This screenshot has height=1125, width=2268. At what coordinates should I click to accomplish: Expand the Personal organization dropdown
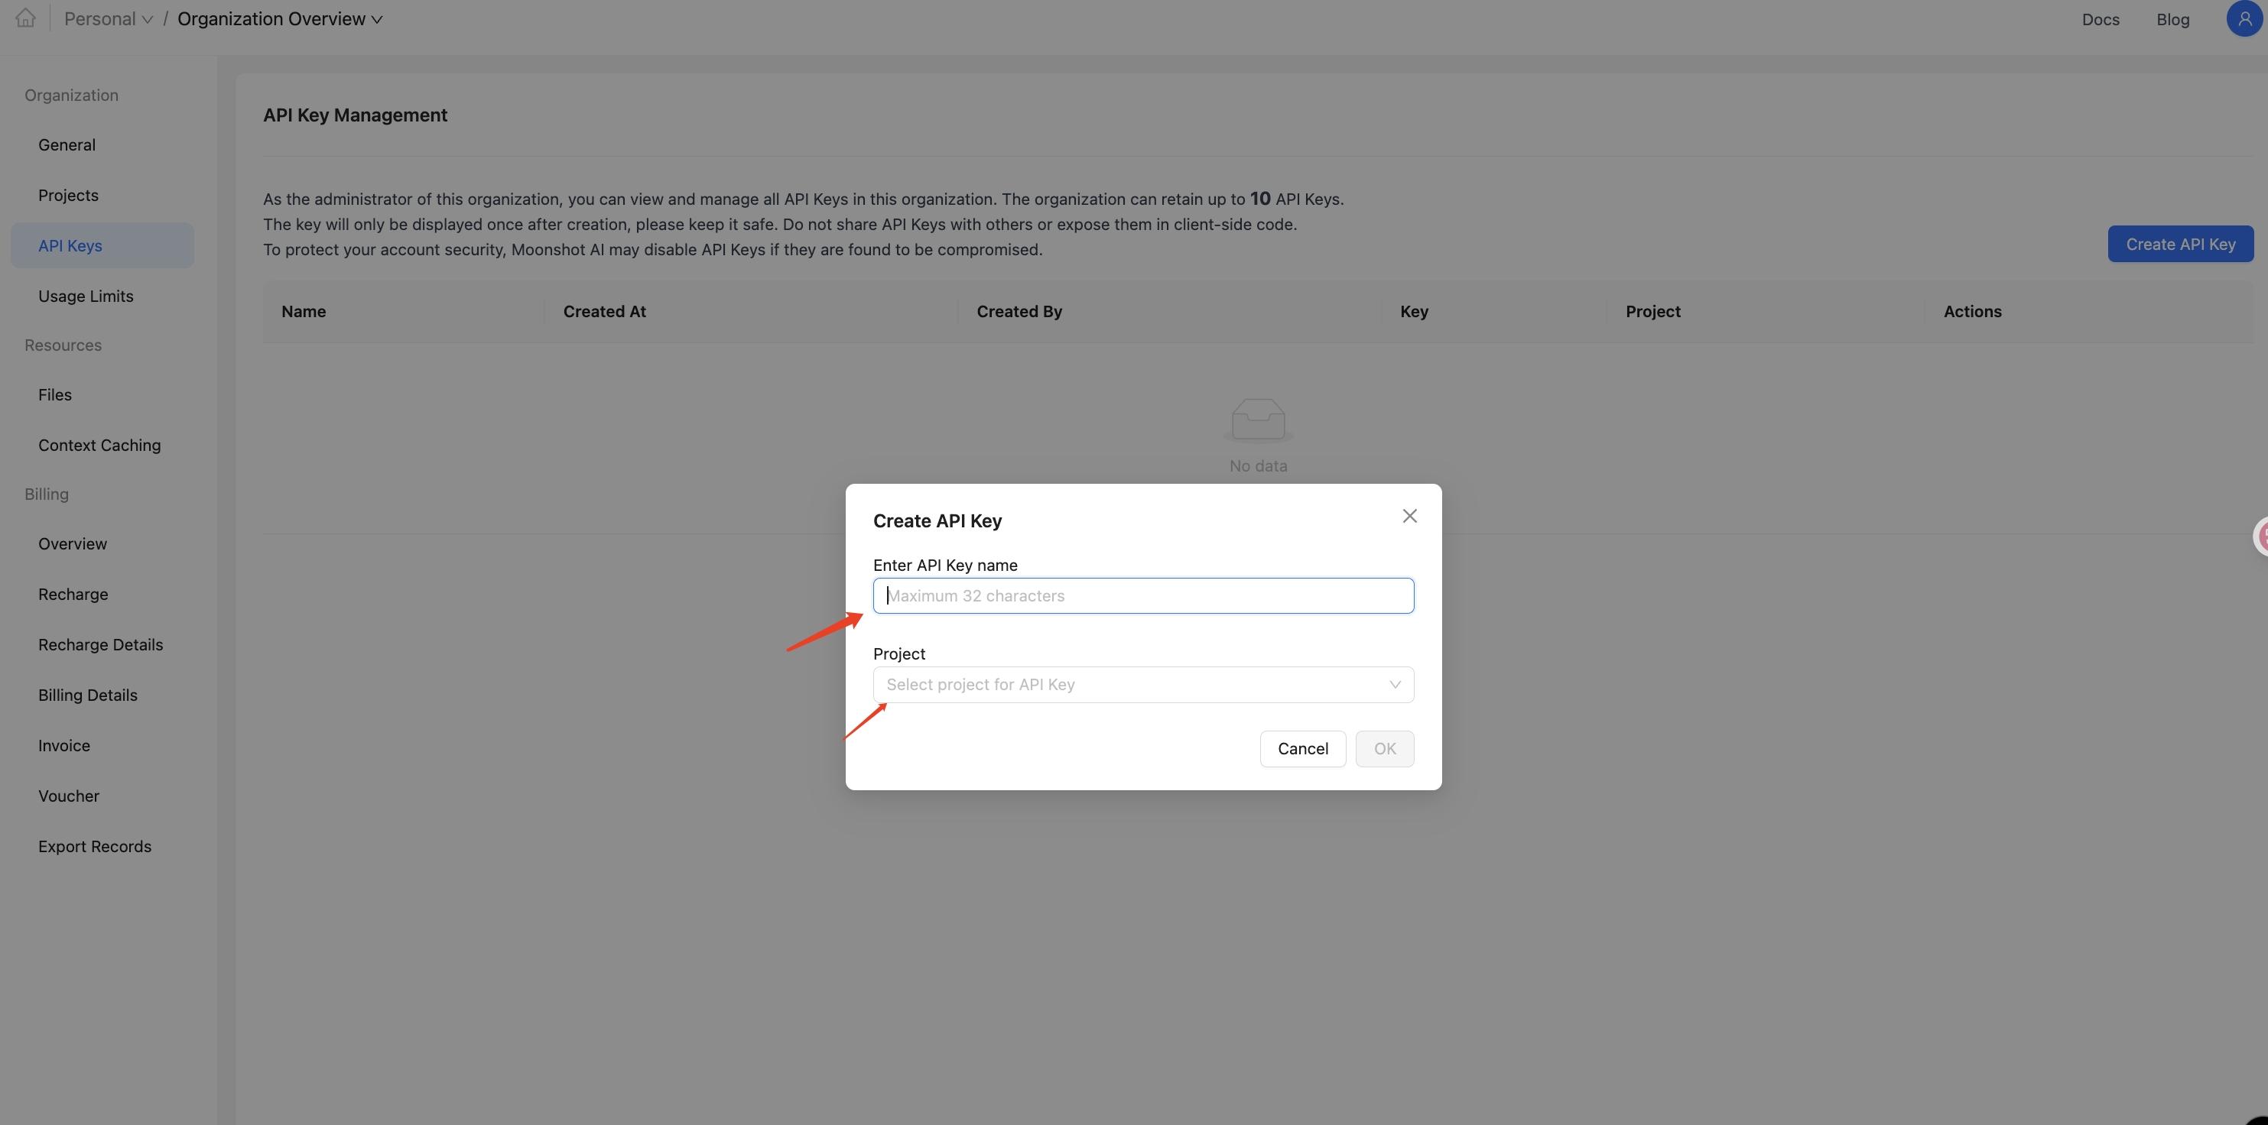coord(109,19)
